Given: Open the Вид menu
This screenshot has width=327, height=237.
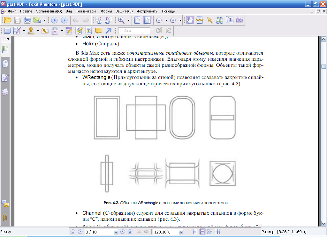Looking at the screenshot, I should 69,11.
